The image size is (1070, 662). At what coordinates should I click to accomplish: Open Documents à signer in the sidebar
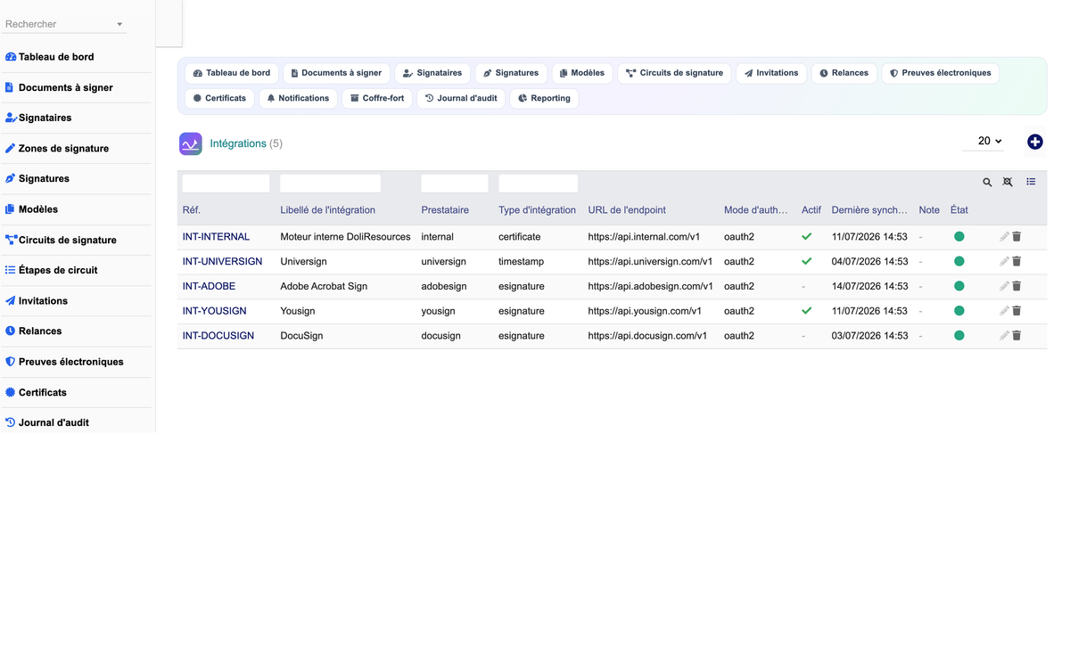point(66,87)
